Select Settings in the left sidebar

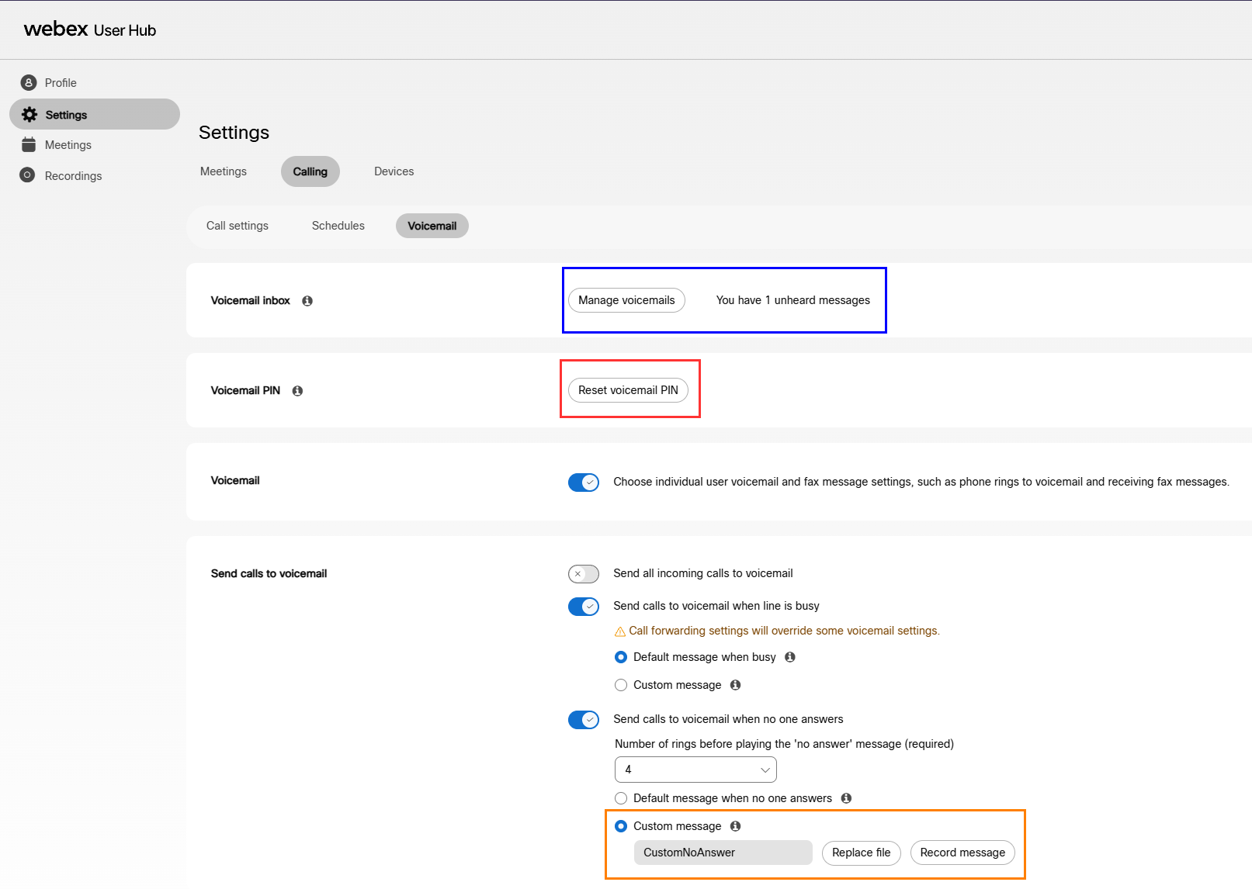click(95, 114)
